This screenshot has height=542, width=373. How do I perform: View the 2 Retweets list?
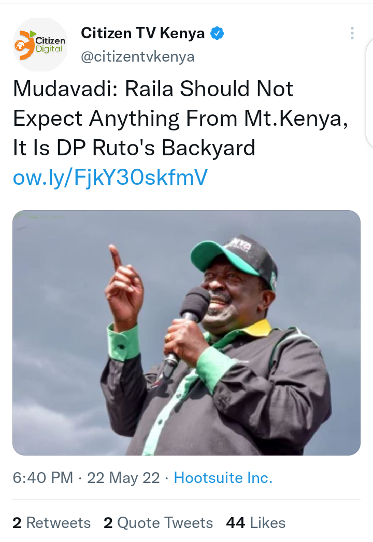(x=52, y=523)
